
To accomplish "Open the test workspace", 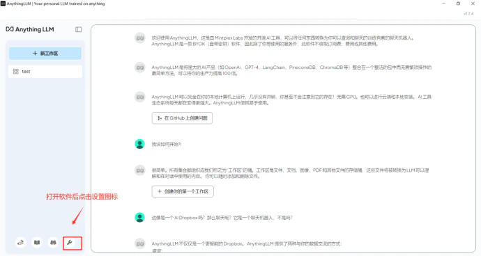I will 45,72.
